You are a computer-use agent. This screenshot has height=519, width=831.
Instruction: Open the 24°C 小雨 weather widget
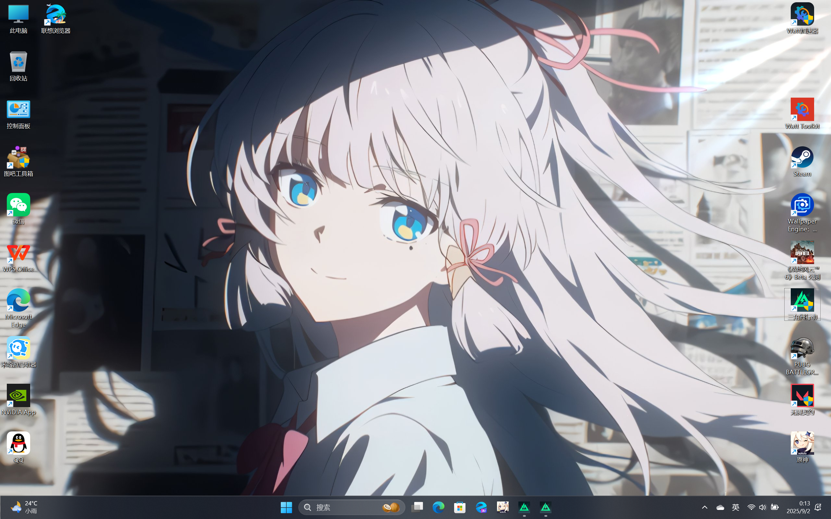click(24, 507)
